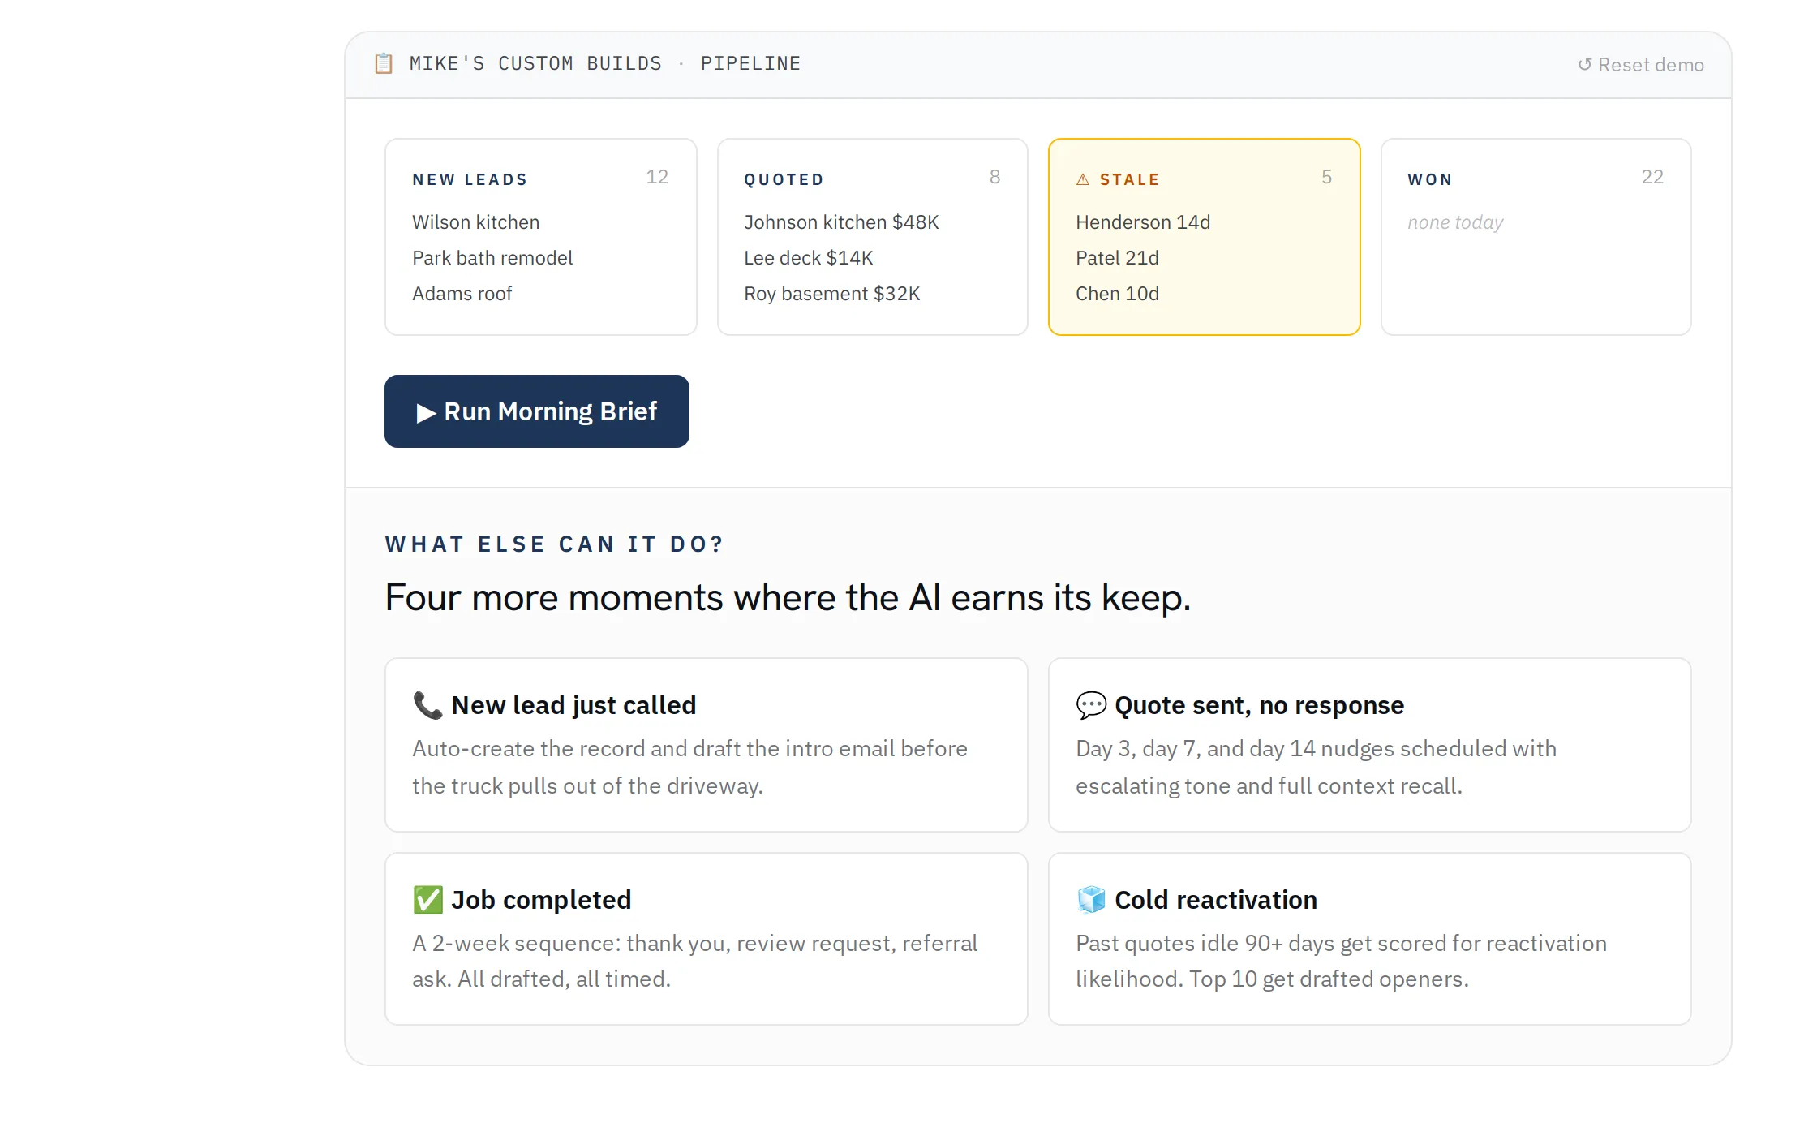Click the stale warning triangle icon
This screenshot has height=1136, width=1817.
[x=1083, y=179]
